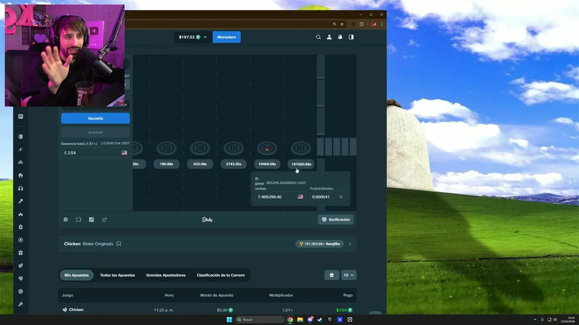Viewport: 579px width, 325px height.
Task: Click sidebar sparkle star icon
Action: pyautogui.click(x=20, y=149)
